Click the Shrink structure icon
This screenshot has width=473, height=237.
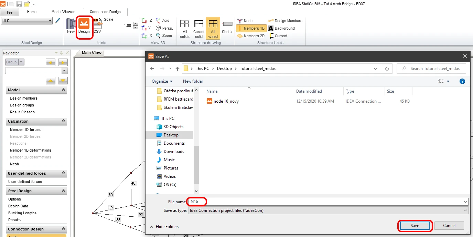(x=227, y=26)
